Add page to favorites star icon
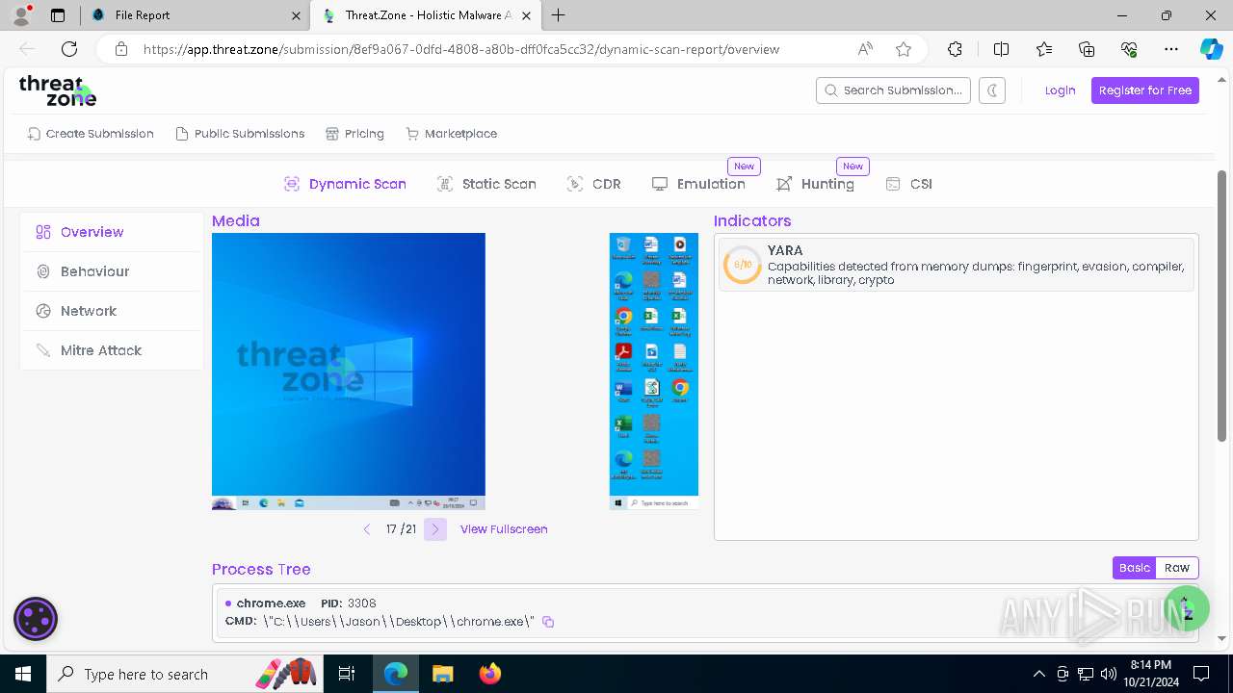This screenshot has width=1233, height=693. (904, 49)
